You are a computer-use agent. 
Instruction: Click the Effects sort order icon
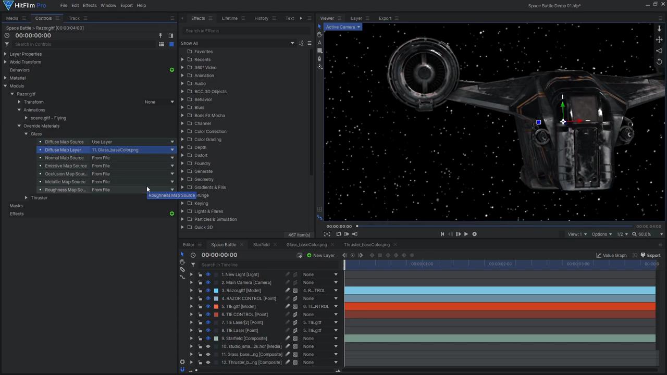[x=301, y=43]
